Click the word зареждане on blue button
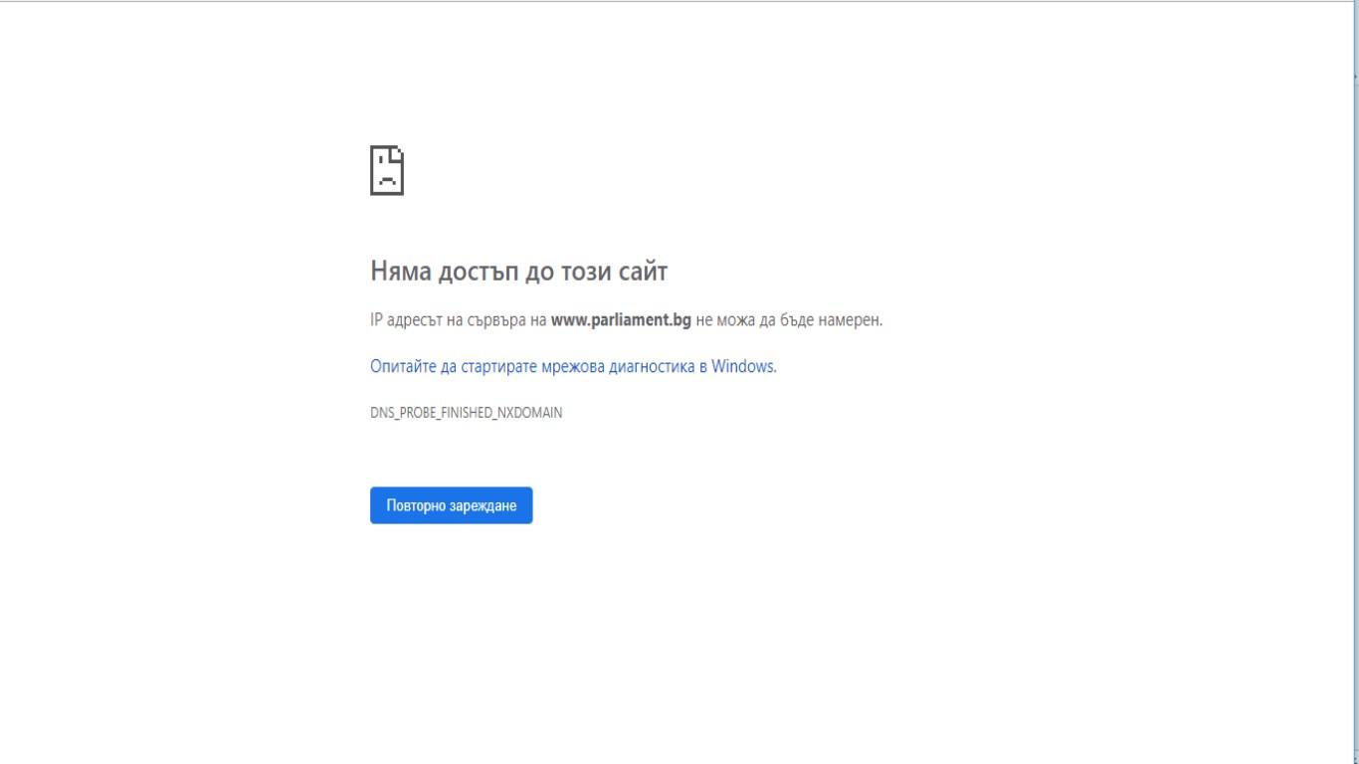 point(483,505)
